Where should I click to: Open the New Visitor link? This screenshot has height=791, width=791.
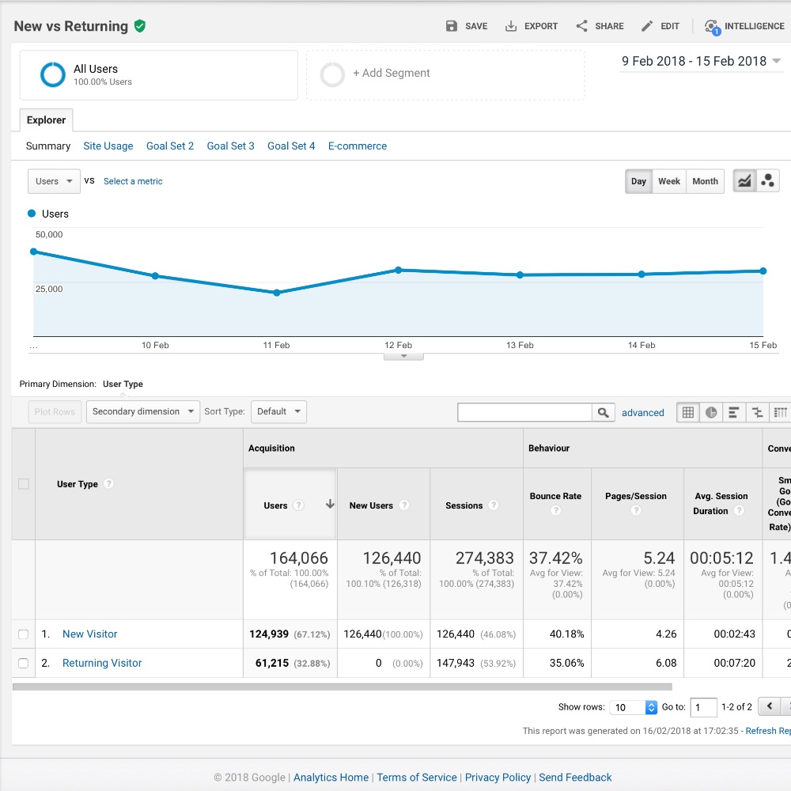pos(90,634)
